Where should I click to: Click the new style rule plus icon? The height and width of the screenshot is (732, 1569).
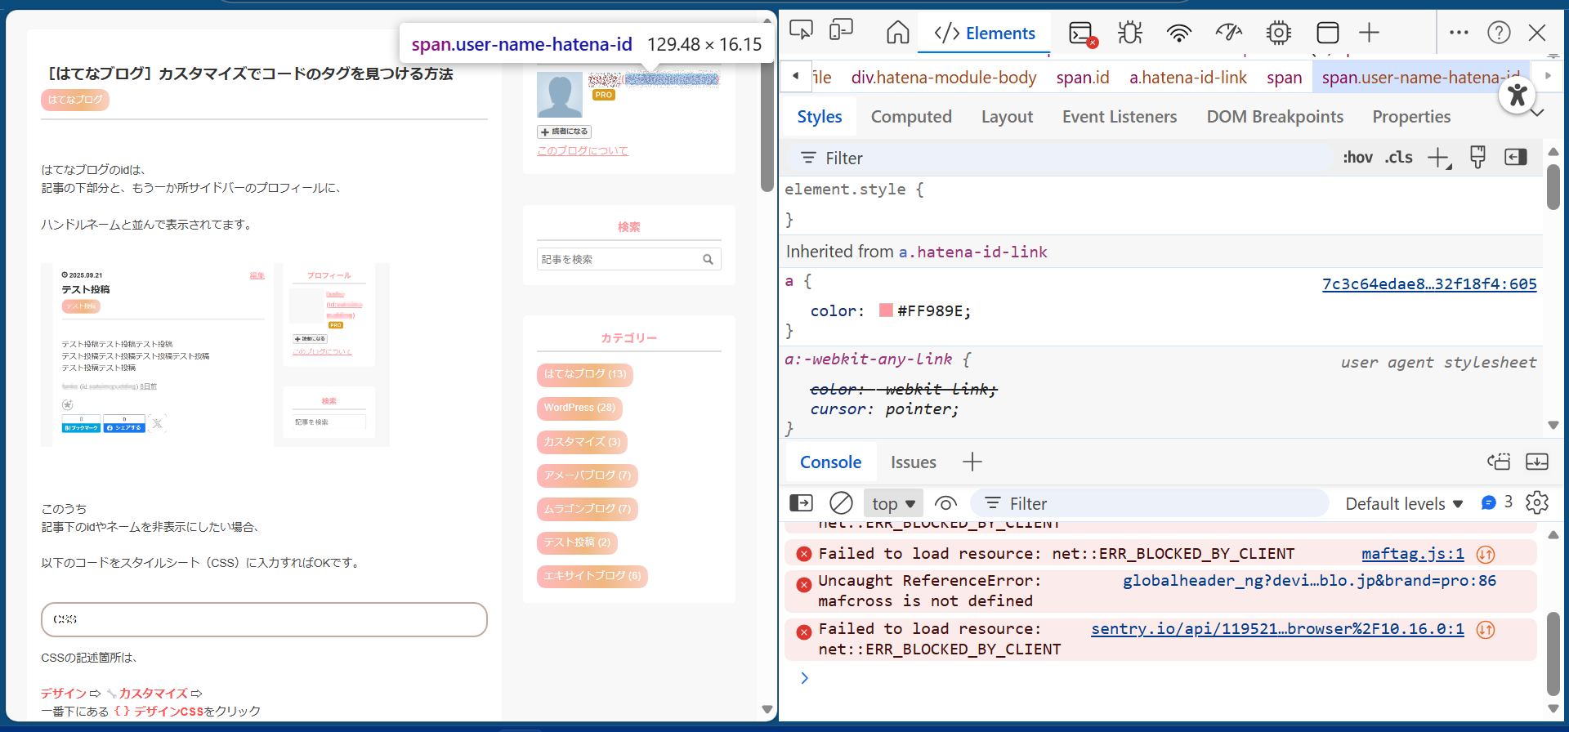pyautogui.click(x=1437, y=158)
